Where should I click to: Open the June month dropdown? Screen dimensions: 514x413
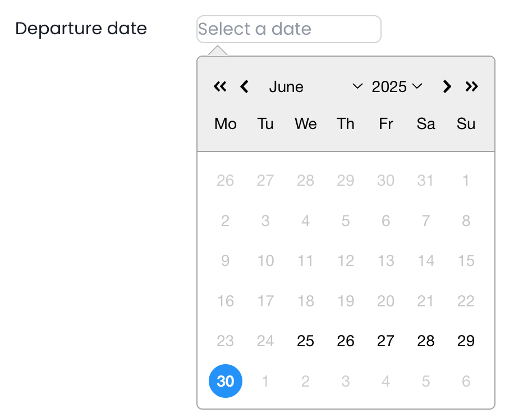[x=315, y=86]
